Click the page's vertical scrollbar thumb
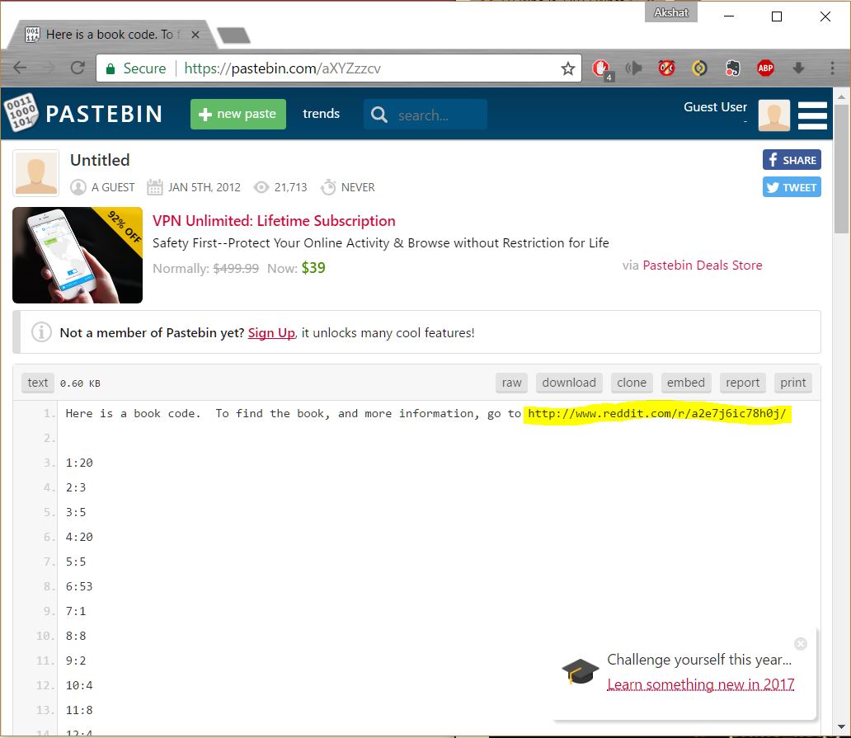 coord(841,169)
